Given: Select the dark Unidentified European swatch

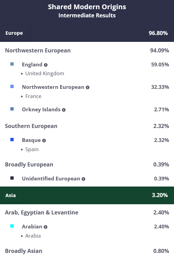Looking at the screenshot, I should [12, 178].
